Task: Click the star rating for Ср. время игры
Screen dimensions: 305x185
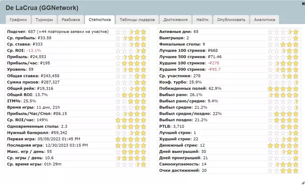Action: (x=131, y=164)
